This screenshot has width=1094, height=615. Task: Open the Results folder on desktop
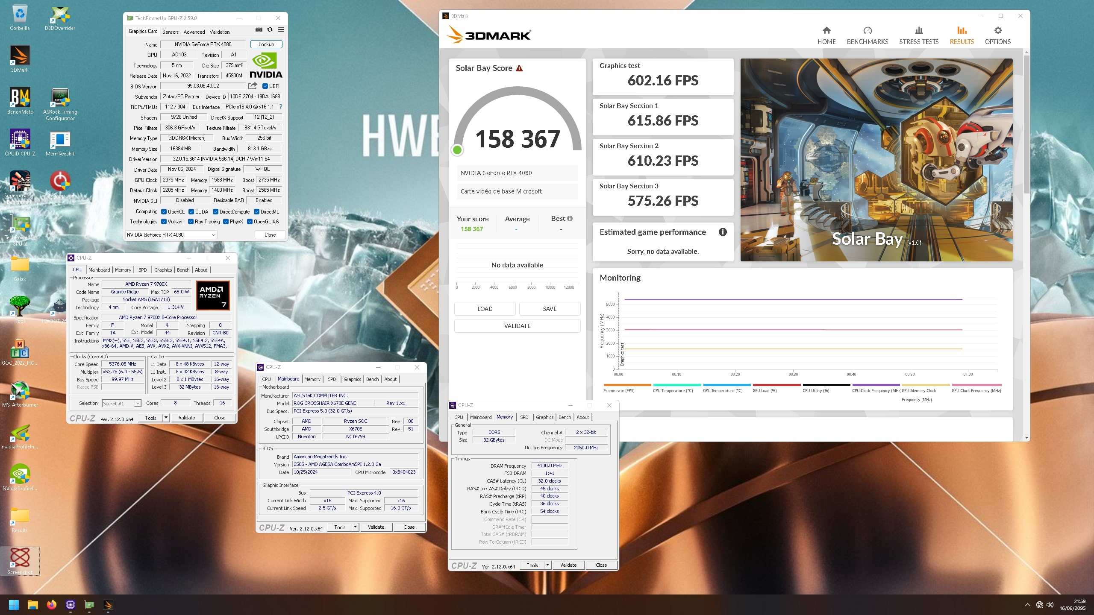click(x=20, y=519)
